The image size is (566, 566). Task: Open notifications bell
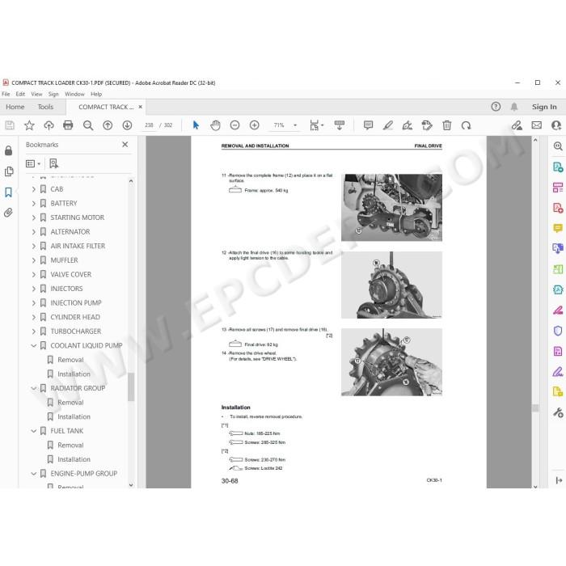click(514, 107)
